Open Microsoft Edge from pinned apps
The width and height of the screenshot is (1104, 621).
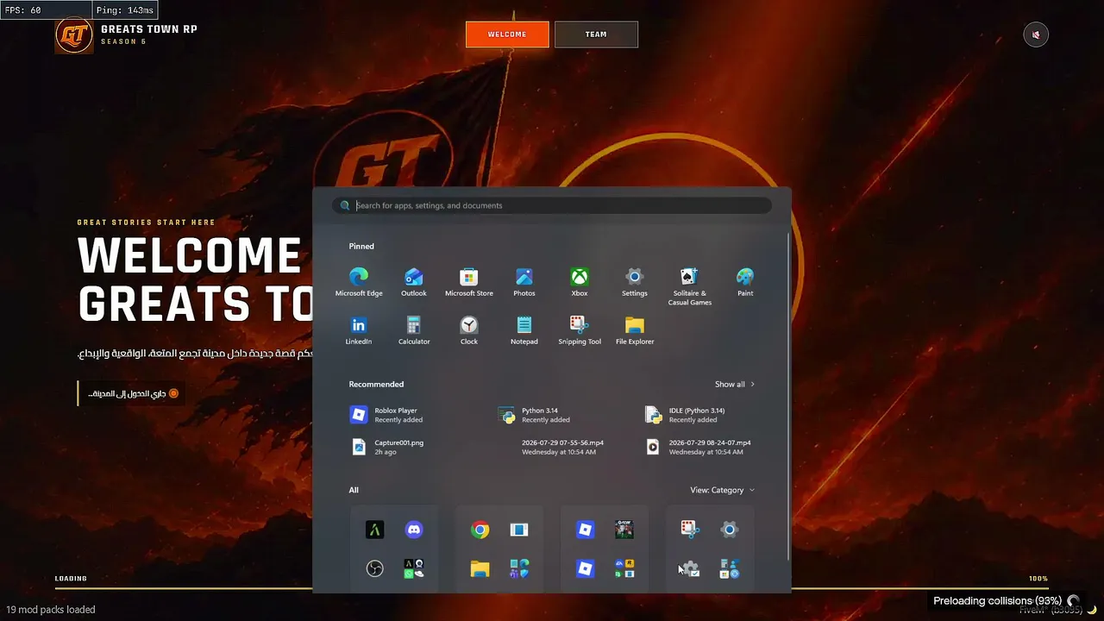coord(359,282)
